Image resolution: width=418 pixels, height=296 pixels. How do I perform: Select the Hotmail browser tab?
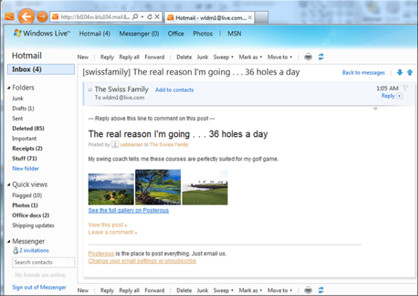[x=210, y=17]
